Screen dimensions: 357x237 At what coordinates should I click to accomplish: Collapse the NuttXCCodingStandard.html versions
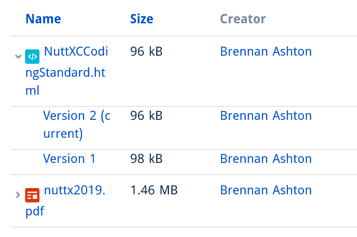(18, 56)
